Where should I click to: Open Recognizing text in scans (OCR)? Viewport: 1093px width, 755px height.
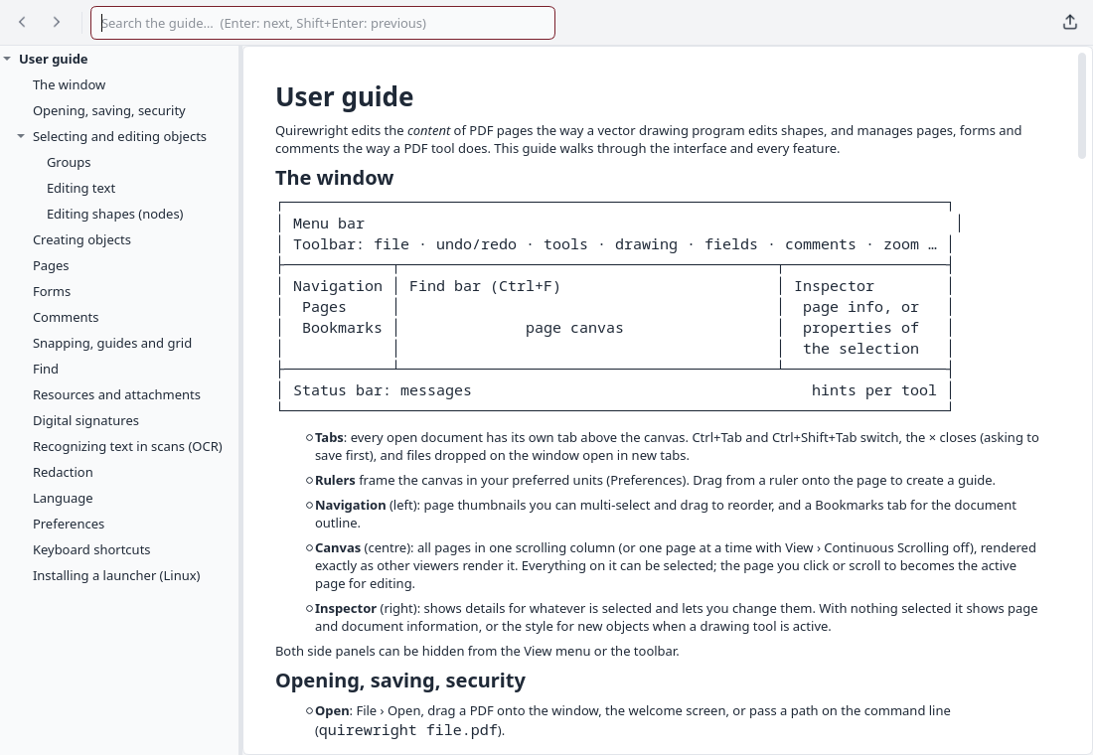127,446
